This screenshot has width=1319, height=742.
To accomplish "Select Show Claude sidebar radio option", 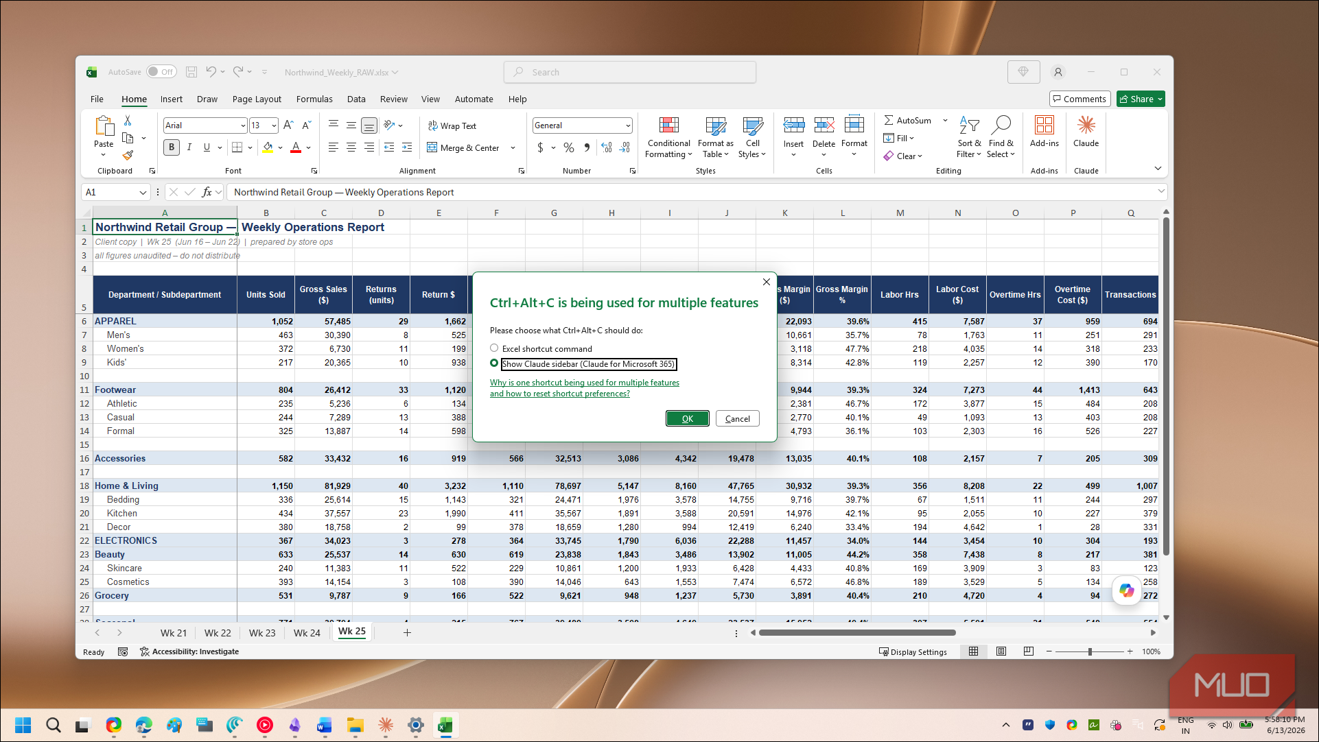I will click(494, 363).
